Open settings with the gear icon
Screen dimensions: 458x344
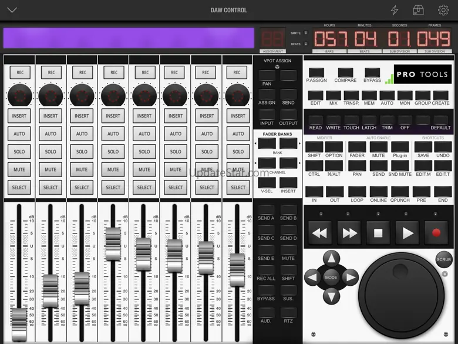[x=443, y=10]
